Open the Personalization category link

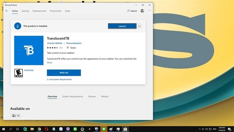point(74,43)
